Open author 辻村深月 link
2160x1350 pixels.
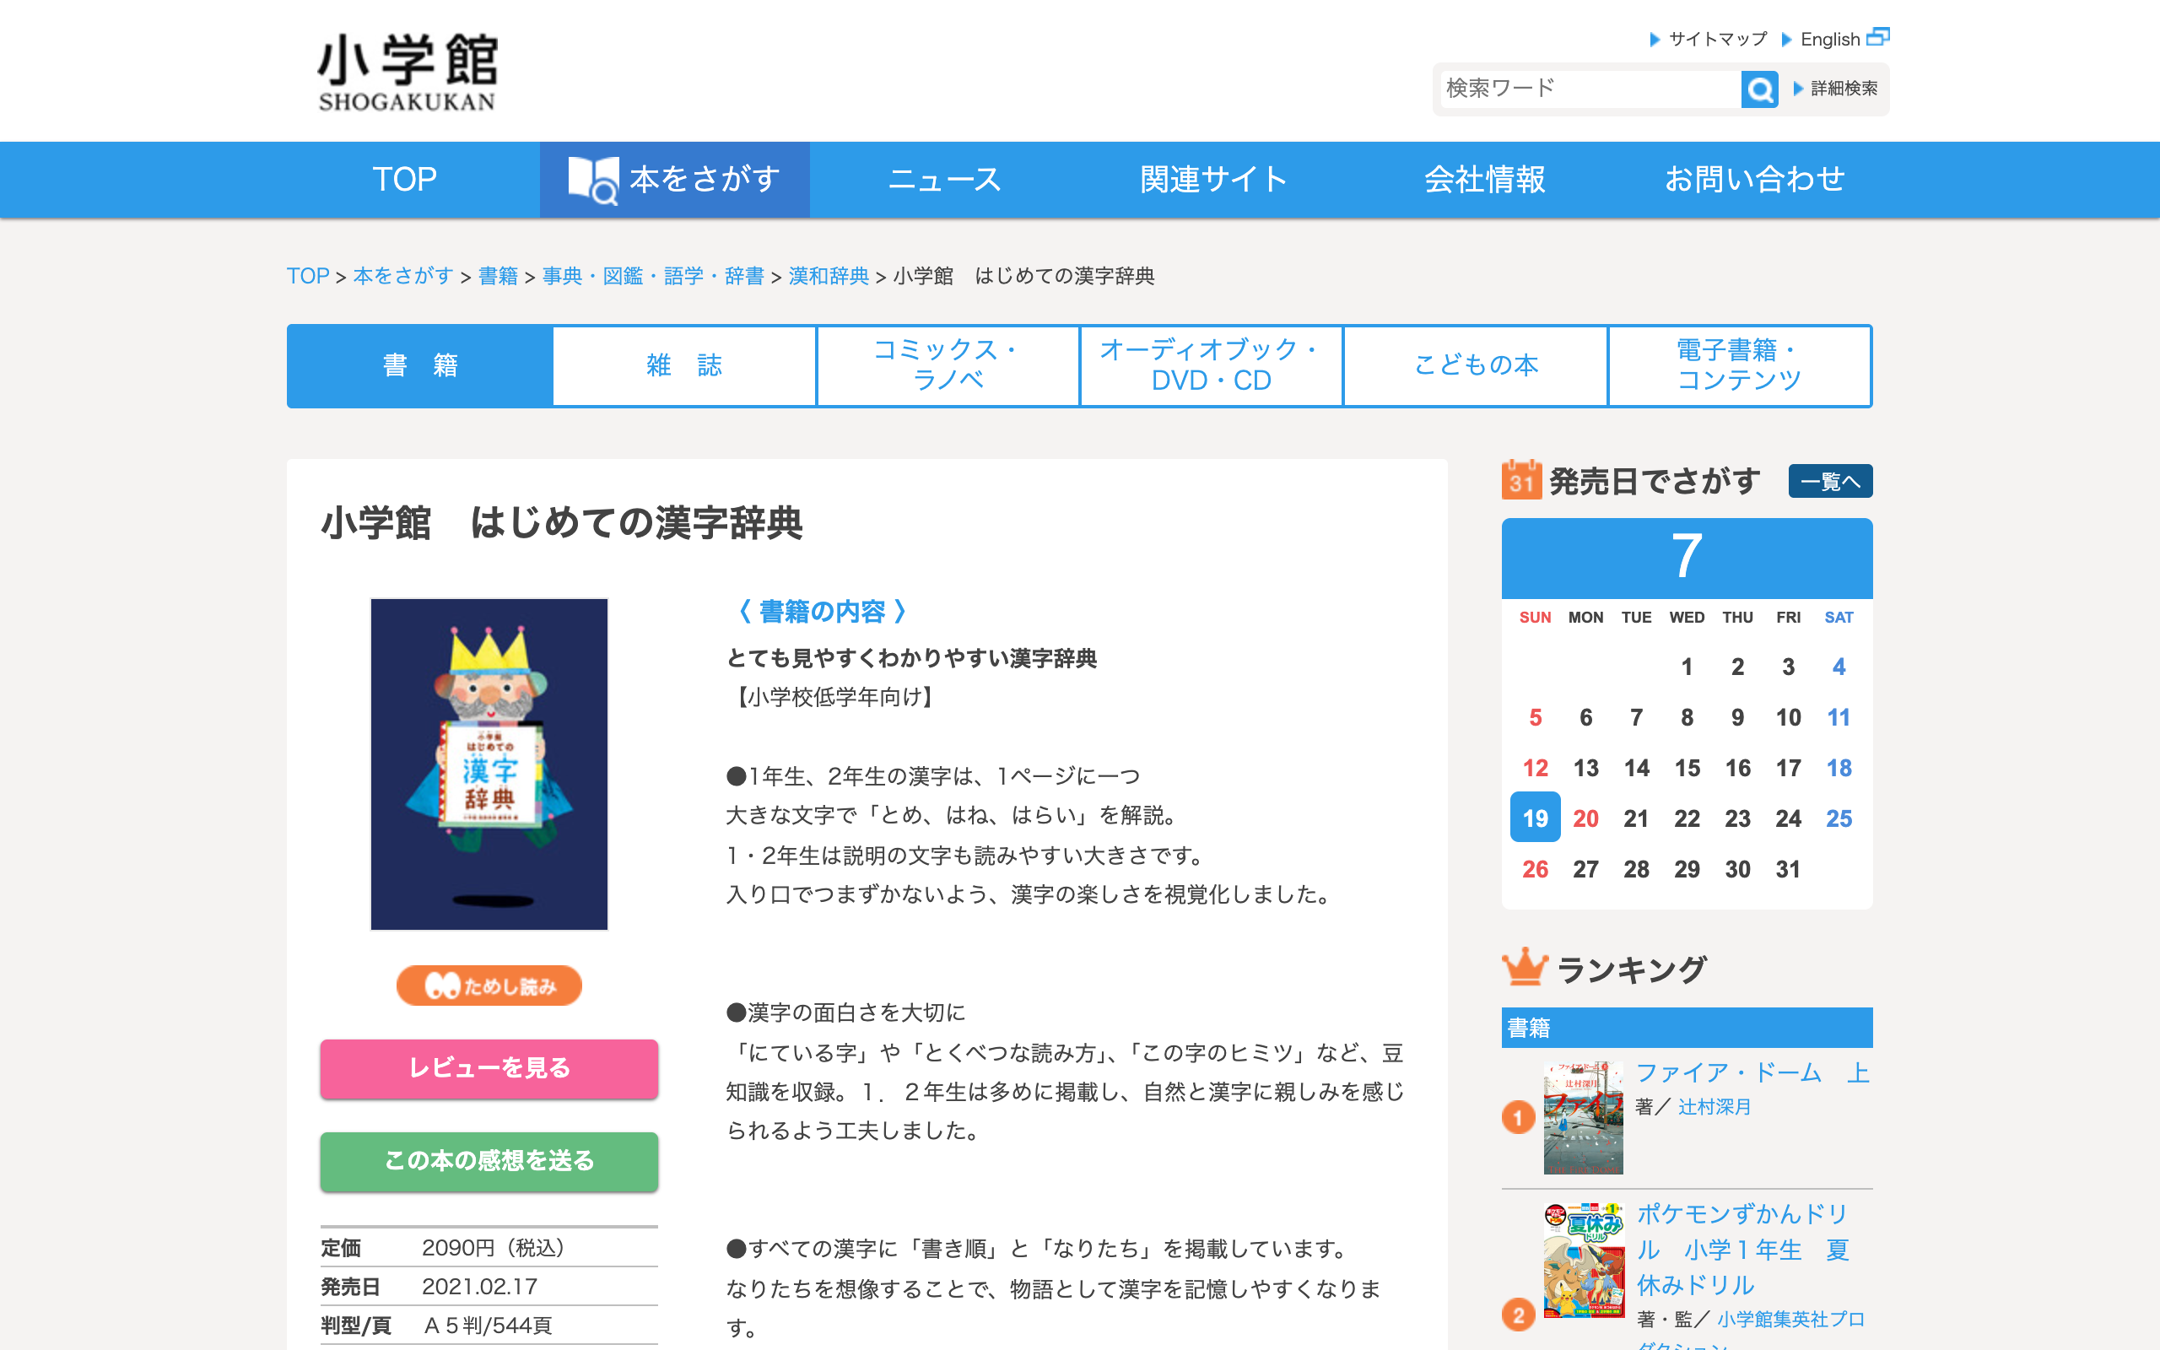point(1714,1107)
